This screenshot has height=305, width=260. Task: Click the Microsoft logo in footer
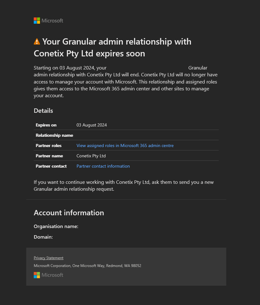pos(48,275)
